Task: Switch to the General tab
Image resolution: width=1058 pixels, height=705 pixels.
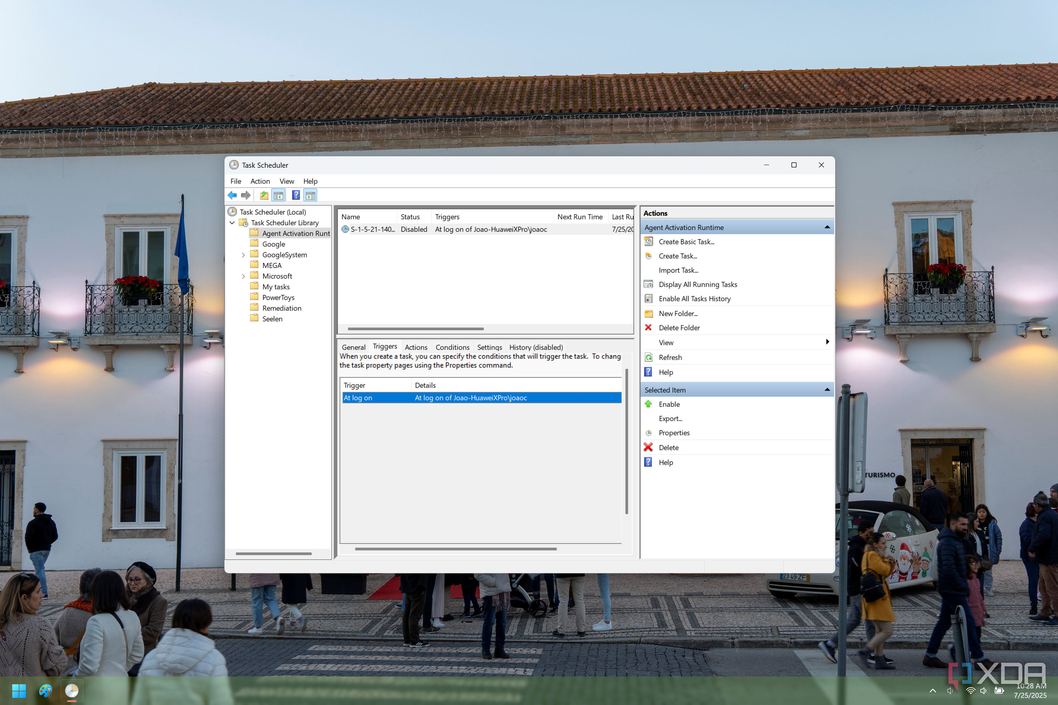Action: [x=354, y=347]
